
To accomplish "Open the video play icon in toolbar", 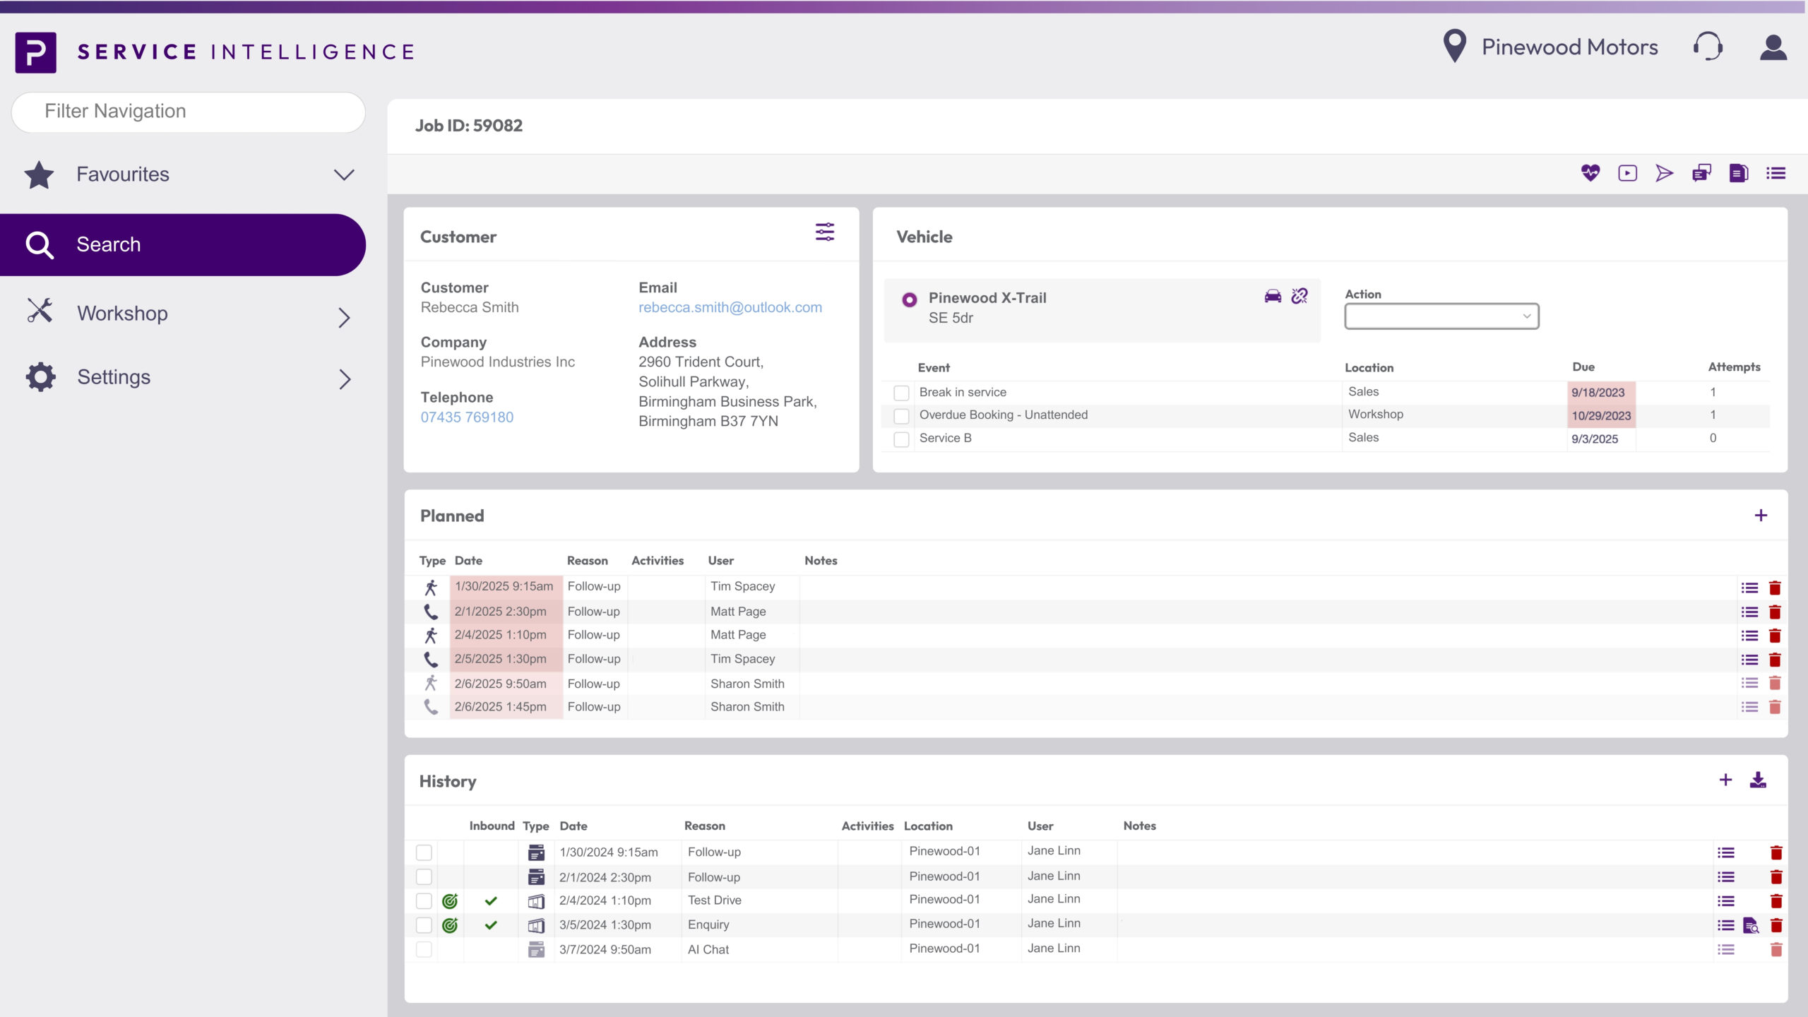I will click(x=1627, y=173).
